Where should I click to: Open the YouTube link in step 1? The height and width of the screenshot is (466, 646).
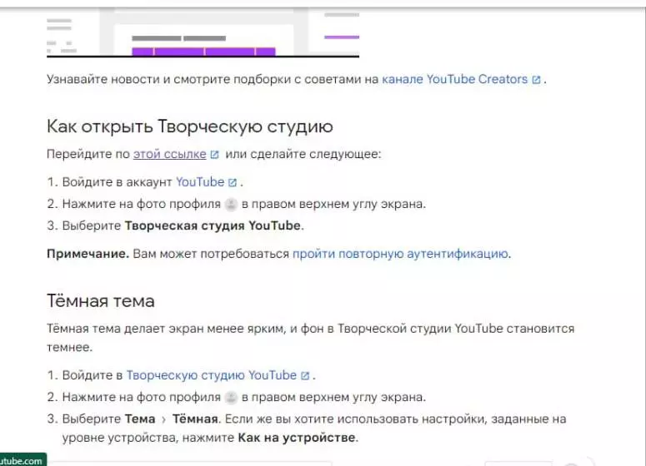(x=200, y=181)
